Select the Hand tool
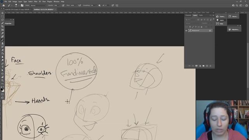 (2, 77)
